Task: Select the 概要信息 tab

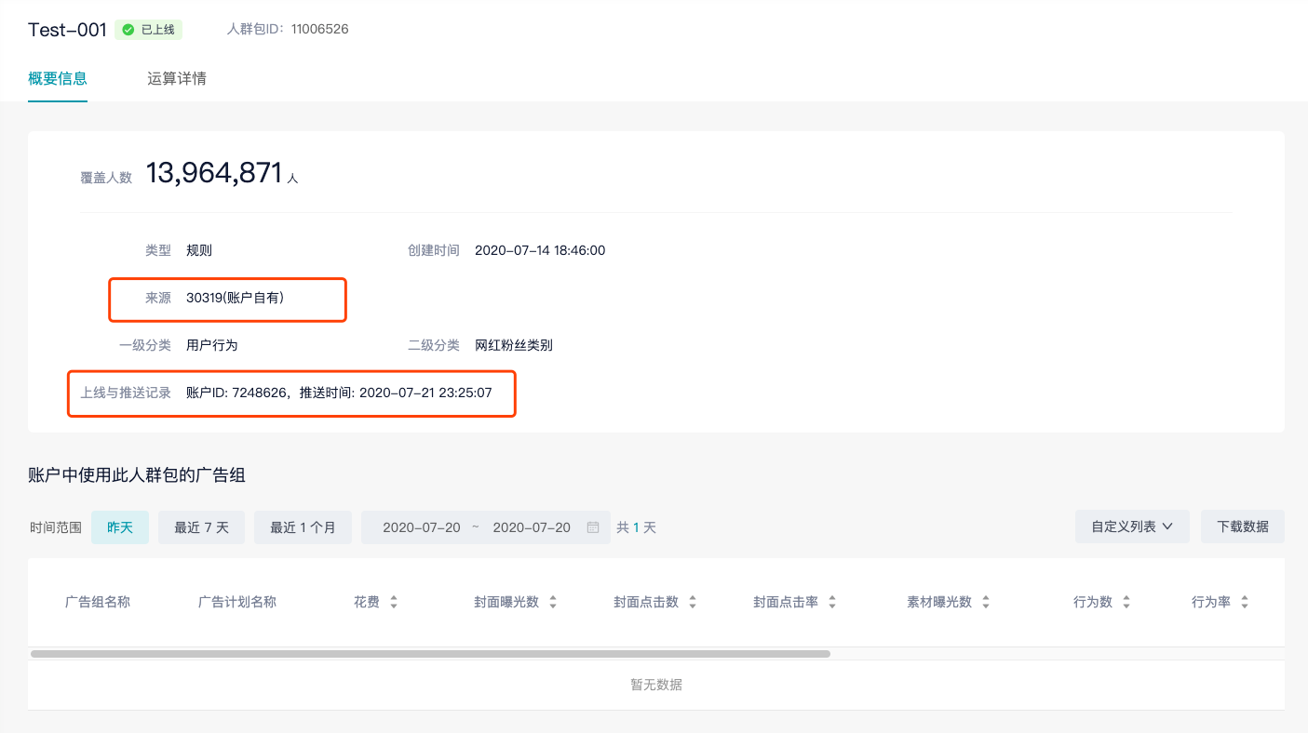Action: pyautogui.click(x=58, y=78)
